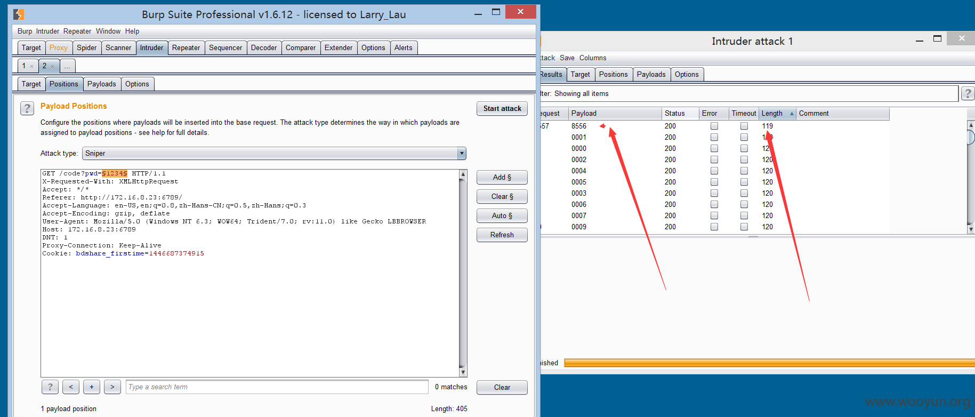
Task: Toggle Error checkbox for payload 0001
Action: tap(714, 138)
